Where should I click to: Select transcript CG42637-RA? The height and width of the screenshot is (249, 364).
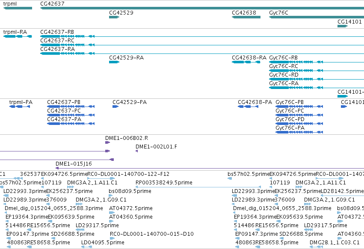click(58, 49)
